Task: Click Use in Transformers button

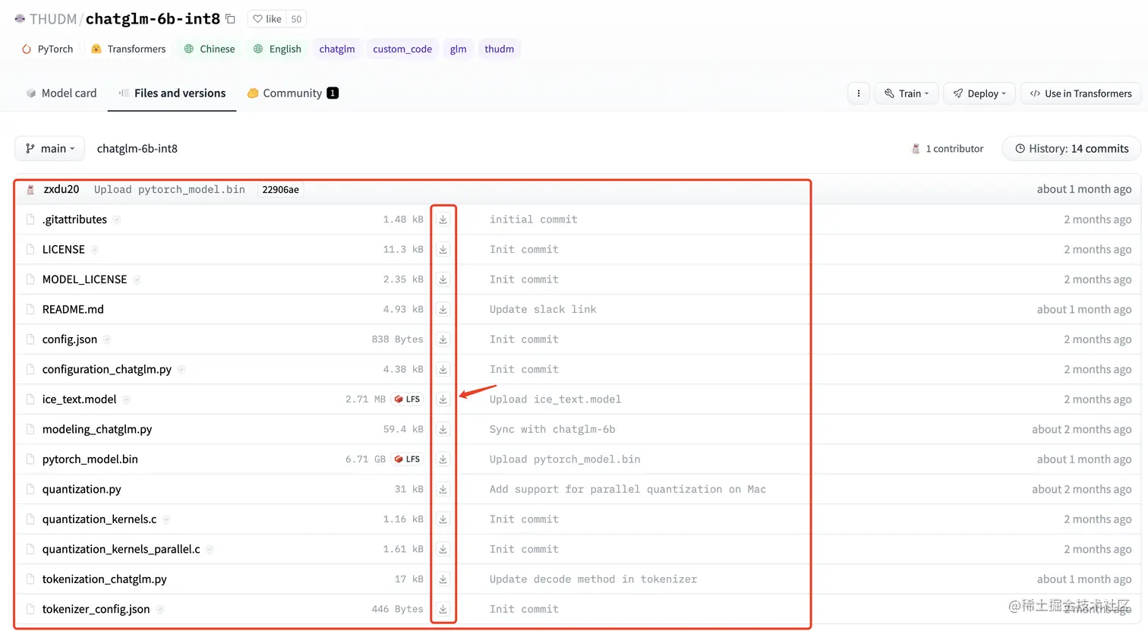Action: click(1080, 93)
